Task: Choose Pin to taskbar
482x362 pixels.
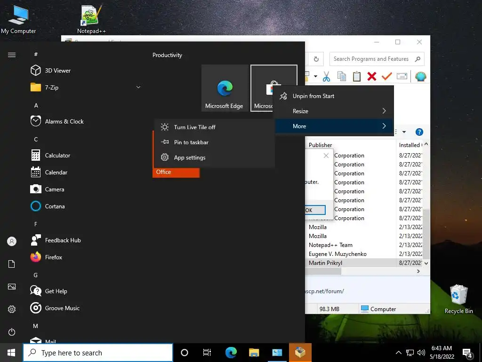Action: pos(214,142)
